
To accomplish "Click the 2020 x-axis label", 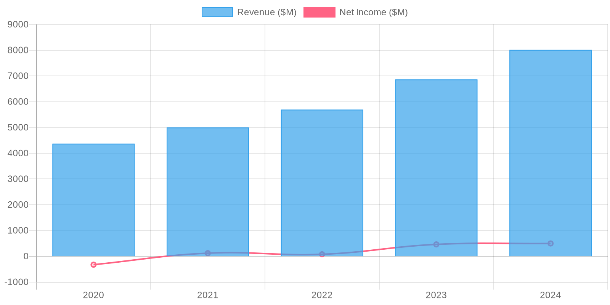I will tap(93, 295).
